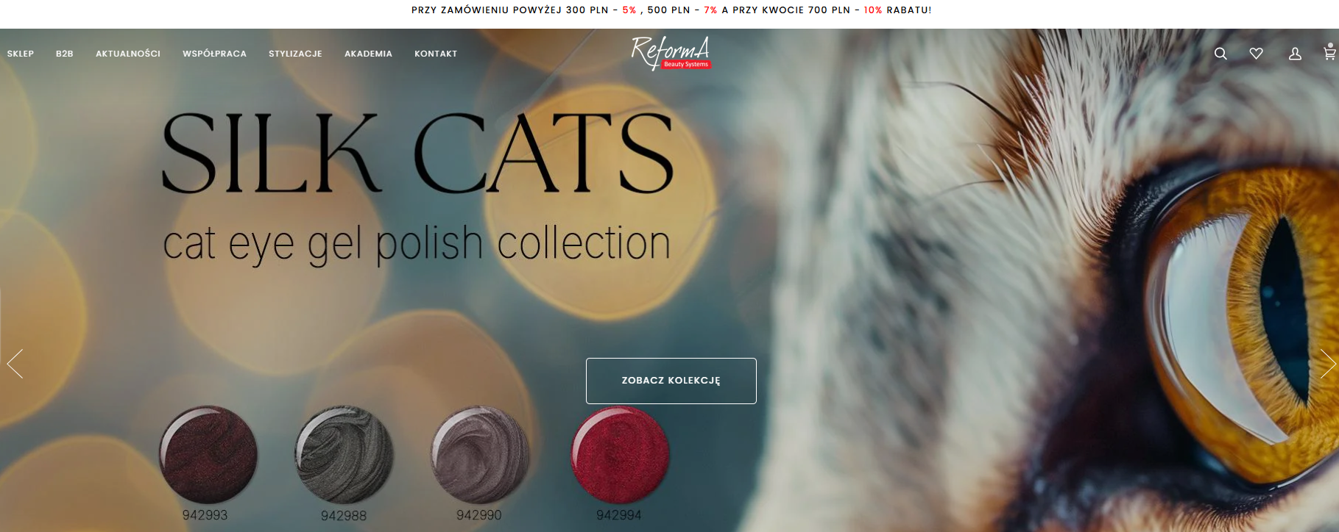Open the SKLEP menu

(21, 54)
